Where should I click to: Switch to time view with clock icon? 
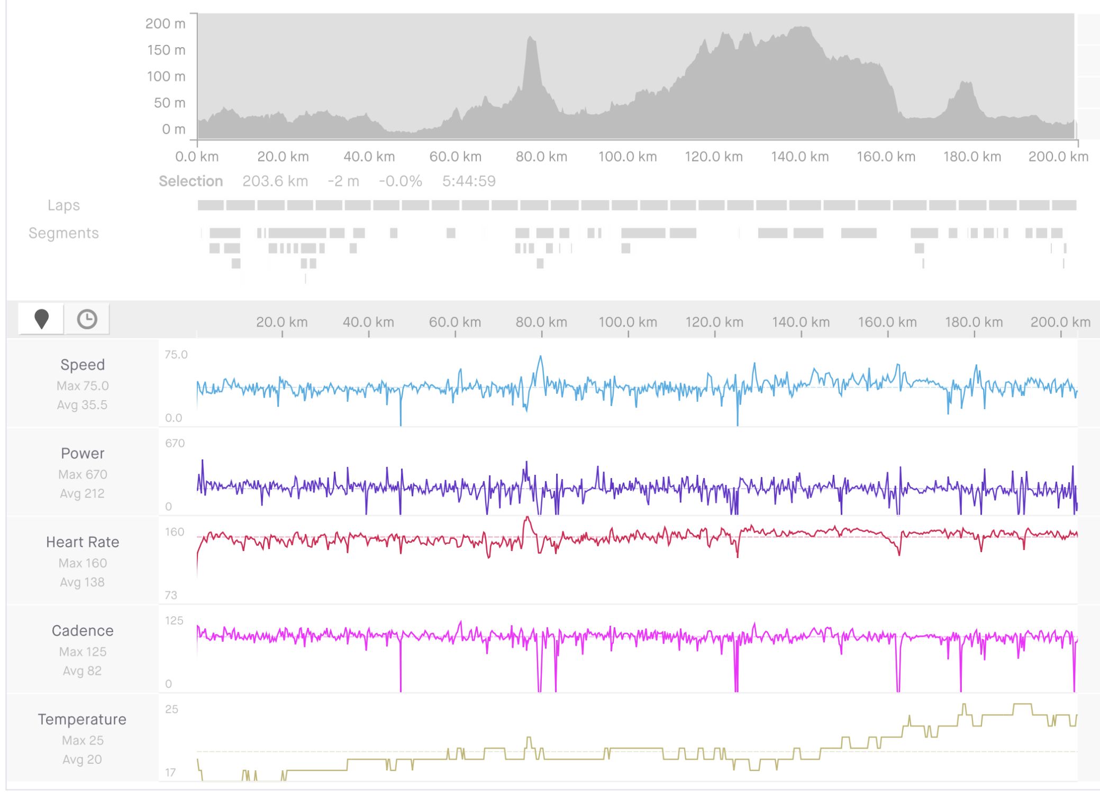click(x=87, y=319)
